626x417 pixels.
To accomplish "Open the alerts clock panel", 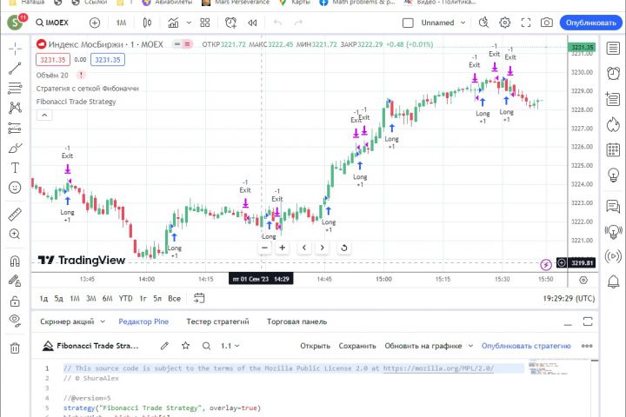I will (613, 73).
